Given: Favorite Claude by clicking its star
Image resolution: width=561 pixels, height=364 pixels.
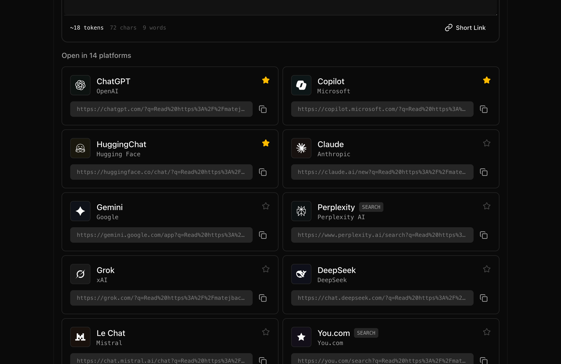Looking at the screenshot, I should tap(487, 143).
